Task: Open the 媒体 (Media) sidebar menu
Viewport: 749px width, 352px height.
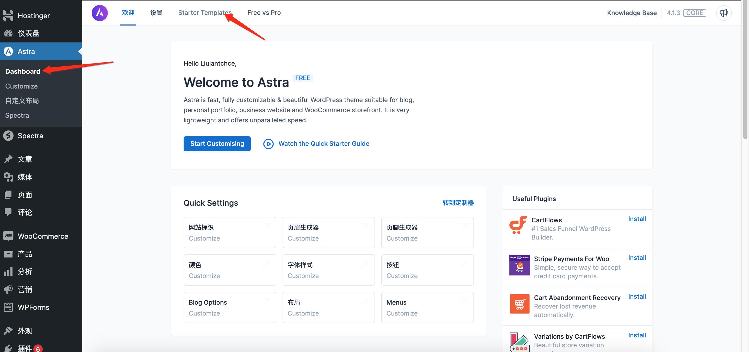Action: click(x=25, y=177)
